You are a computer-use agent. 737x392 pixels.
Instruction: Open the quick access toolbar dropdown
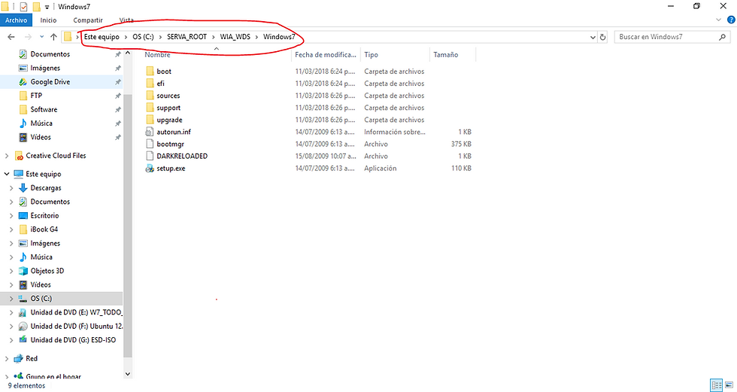point(47,7)
